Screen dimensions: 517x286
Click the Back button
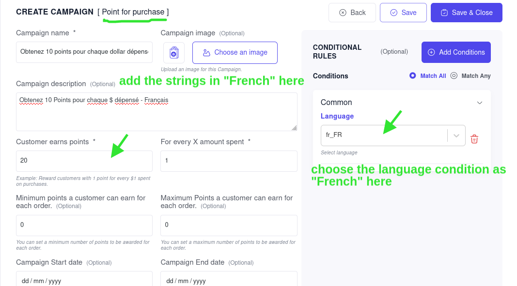(x=352, y=13)
